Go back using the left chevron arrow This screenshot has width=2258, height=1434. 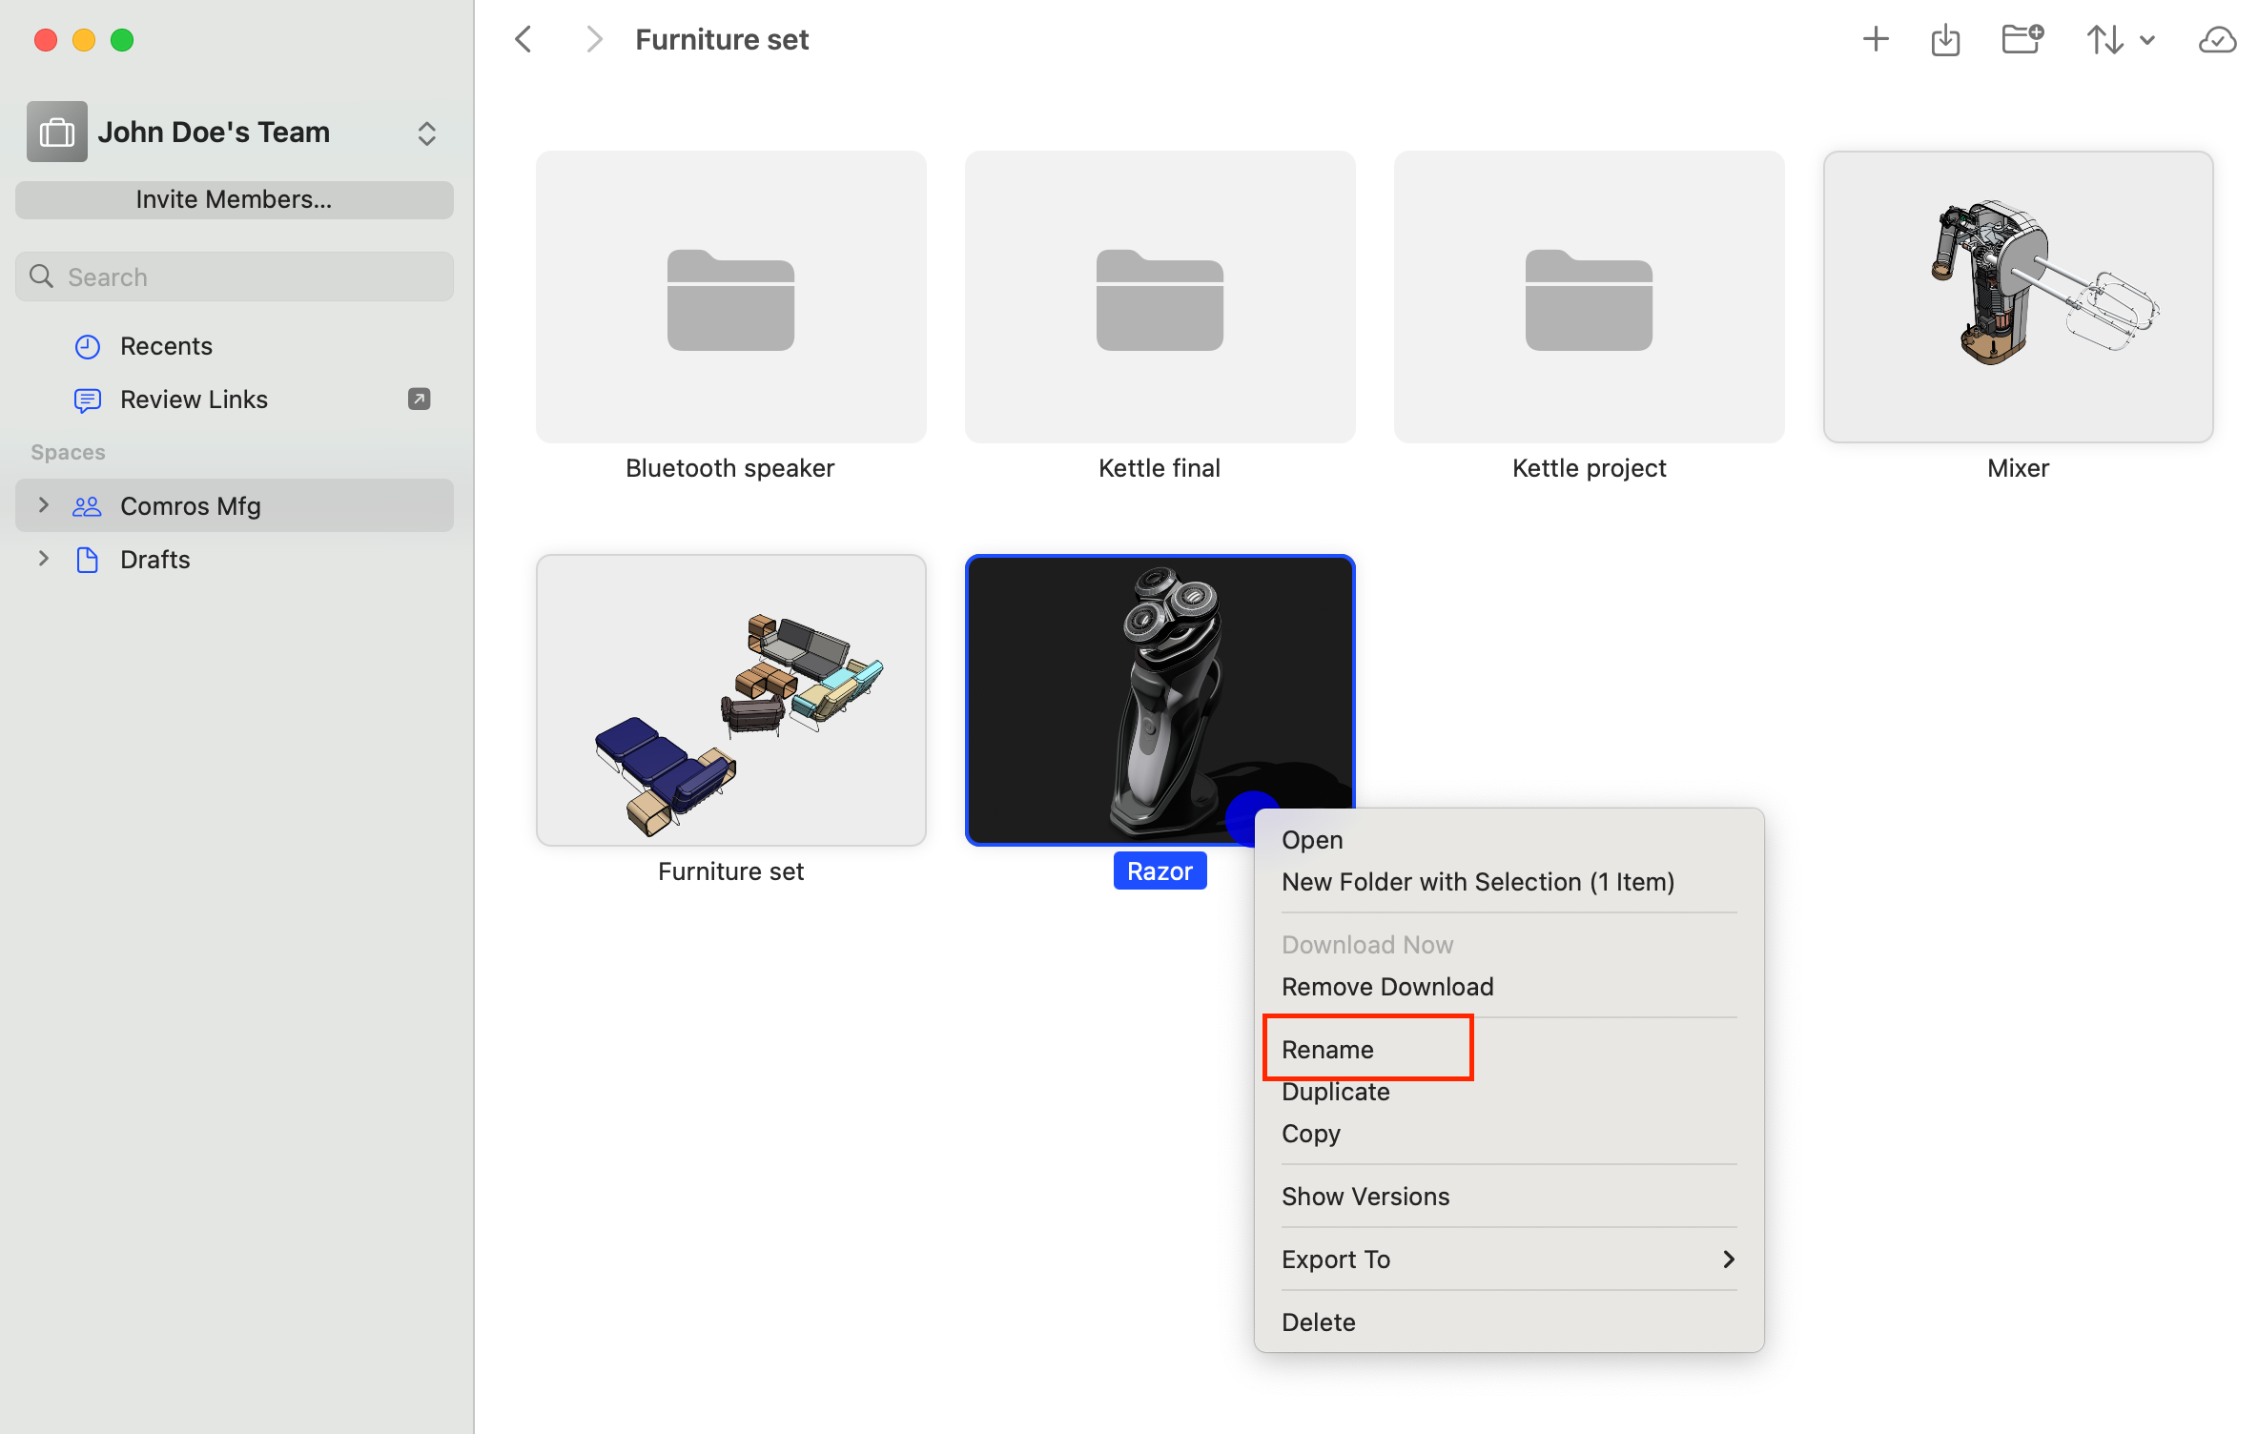523,39
